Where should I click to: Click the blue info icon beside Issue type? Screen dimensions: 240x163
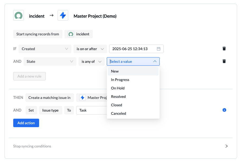click(224, 110)
